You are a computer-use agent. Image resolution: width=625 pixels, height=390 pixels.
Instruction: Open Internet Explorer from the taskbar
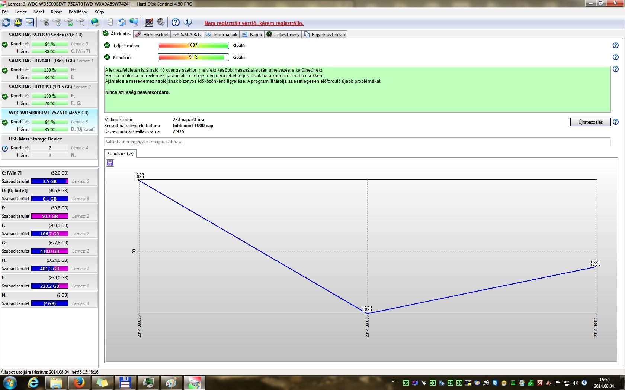pyautogui.click(x=33, y=383)
